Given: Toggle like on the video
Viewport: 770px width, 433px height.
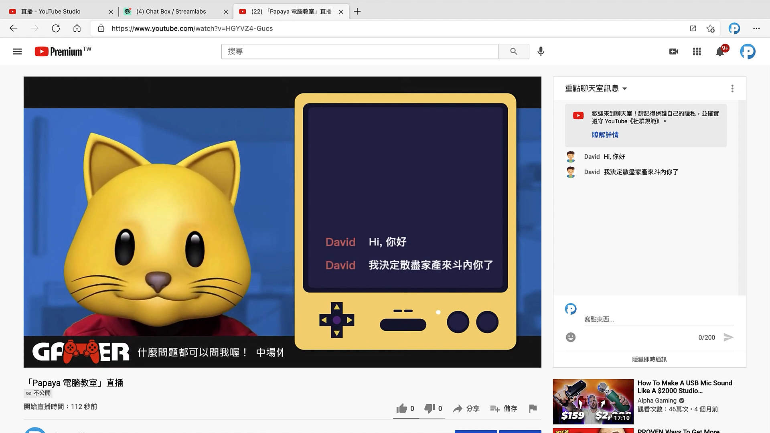Looking at the screenshot, I should click(402, 408).
